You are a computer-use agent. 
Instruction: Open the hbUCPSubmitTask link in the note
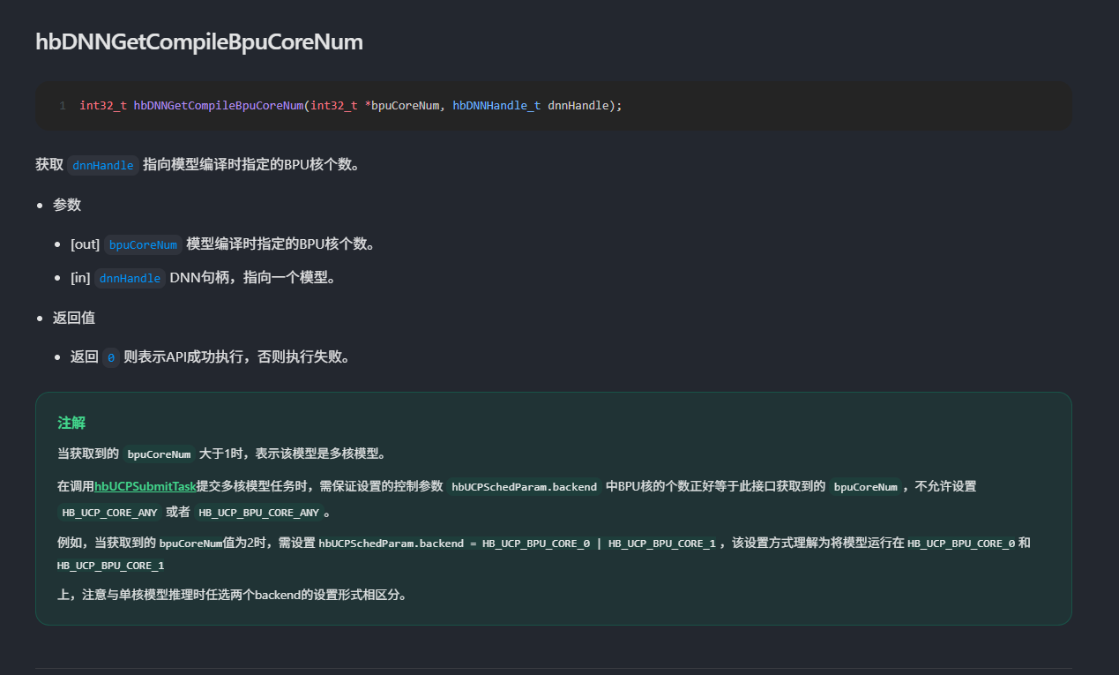(x=145, y=486)
